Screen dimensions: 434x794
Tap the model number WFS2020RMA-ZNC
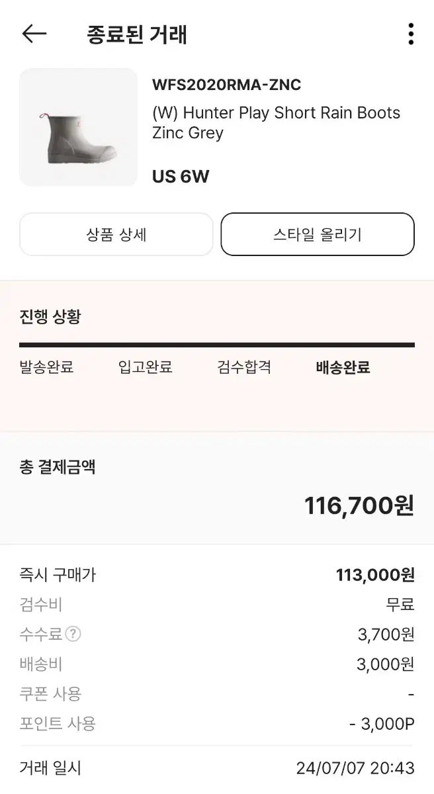coord(226,85)
